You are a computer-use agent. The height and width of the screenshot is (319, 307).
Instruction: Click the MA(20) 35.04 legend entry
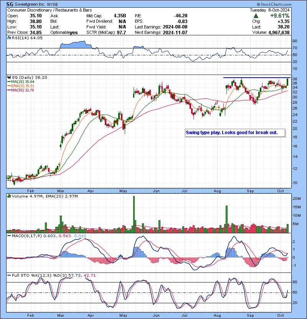click(21, 82)
